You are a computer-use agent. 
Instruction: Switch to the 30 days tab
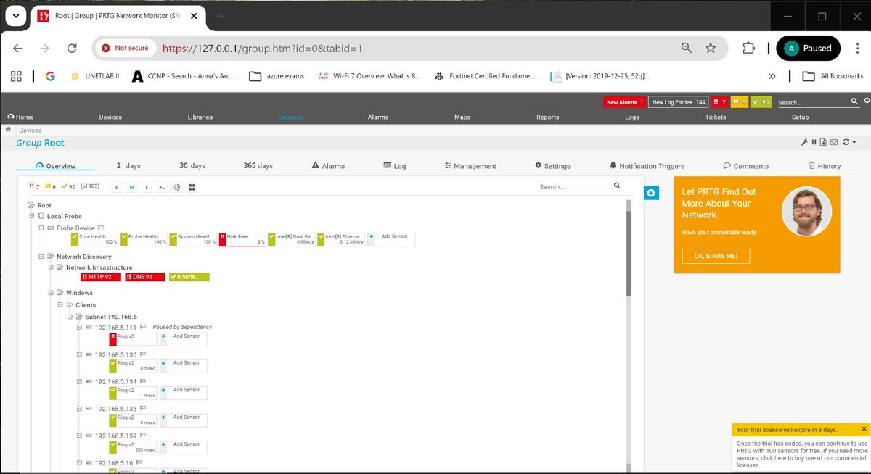[x=192, y=166]
